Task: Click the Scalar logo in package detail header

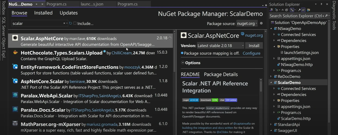Action: coord(184,35)
